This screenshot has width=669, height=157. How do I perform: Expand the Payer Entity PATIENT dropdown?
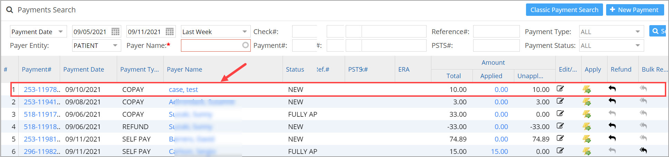[x=115, y=45]
